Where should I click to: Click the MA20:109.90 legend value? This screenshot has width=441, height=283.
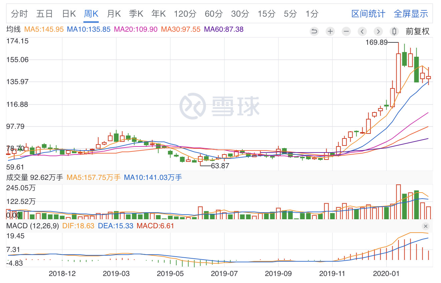point(136,29)
